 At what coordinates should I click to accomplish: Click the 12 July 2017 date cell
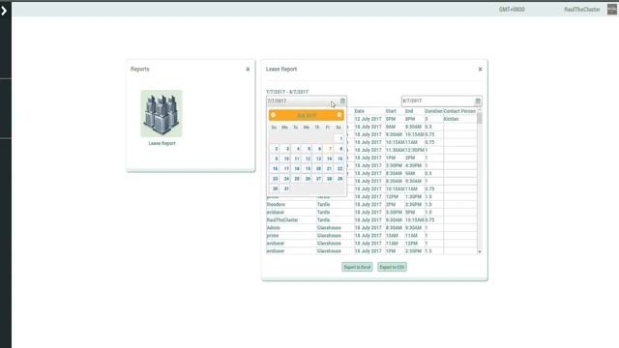tap(368, 119)
